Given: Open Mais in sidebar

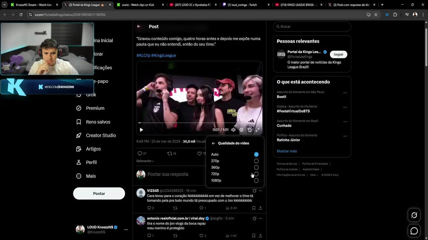Looking at the screenshot, I should (86, 176).
